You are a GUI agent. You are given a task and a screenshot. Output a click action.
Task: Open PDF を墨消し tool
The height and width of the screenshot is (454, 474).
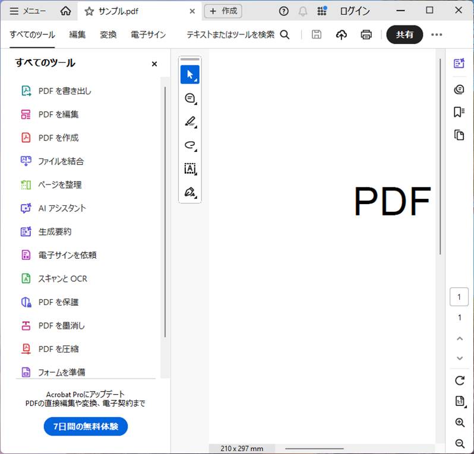click(53, 326)
